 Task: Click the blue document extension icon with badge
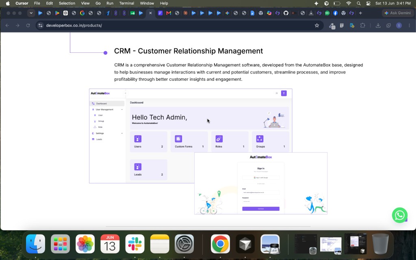[352, 26]
